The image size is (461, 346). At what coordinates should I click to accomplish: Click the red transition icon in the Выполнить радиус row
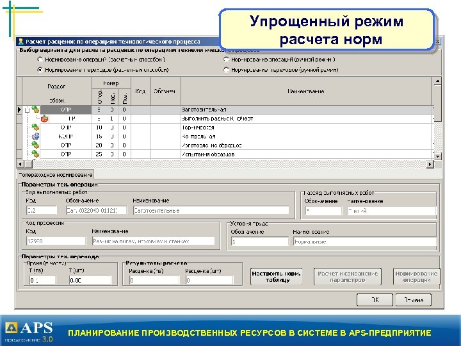(44, 119)
